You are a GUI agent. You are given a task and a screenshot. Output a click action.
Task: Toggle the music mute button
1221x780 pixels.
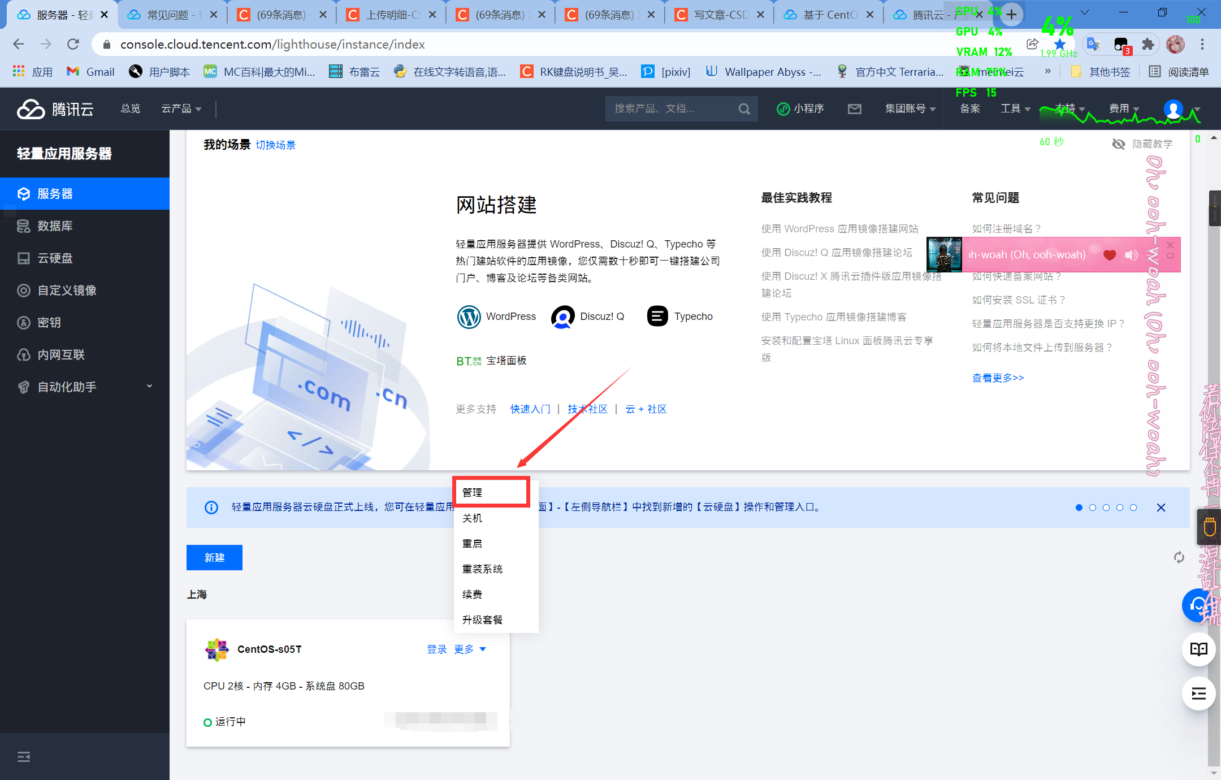pos(1131,256)
